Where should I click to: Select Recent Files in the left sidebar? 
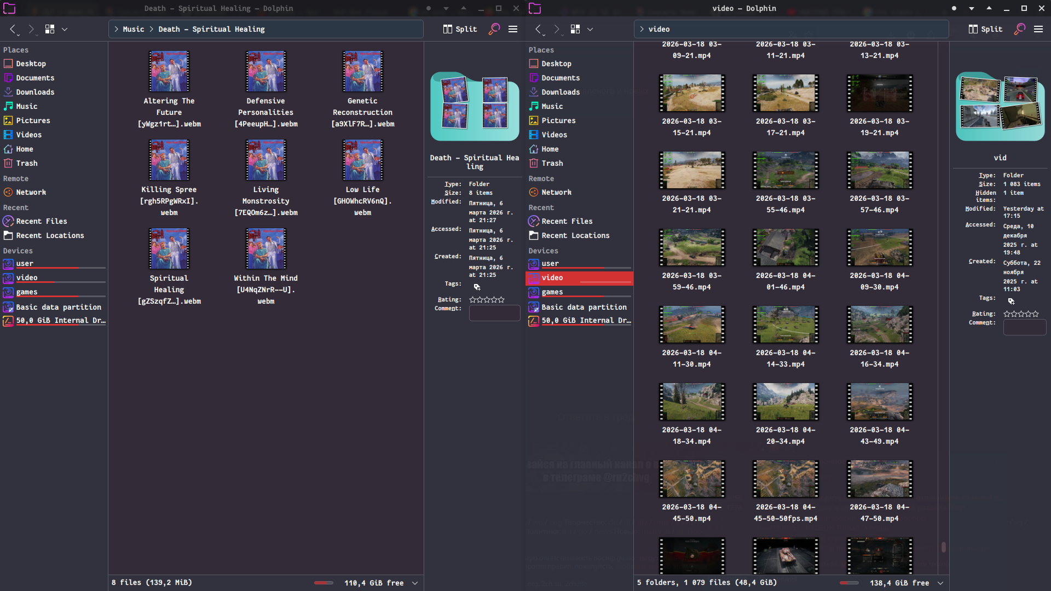[42, 221]
